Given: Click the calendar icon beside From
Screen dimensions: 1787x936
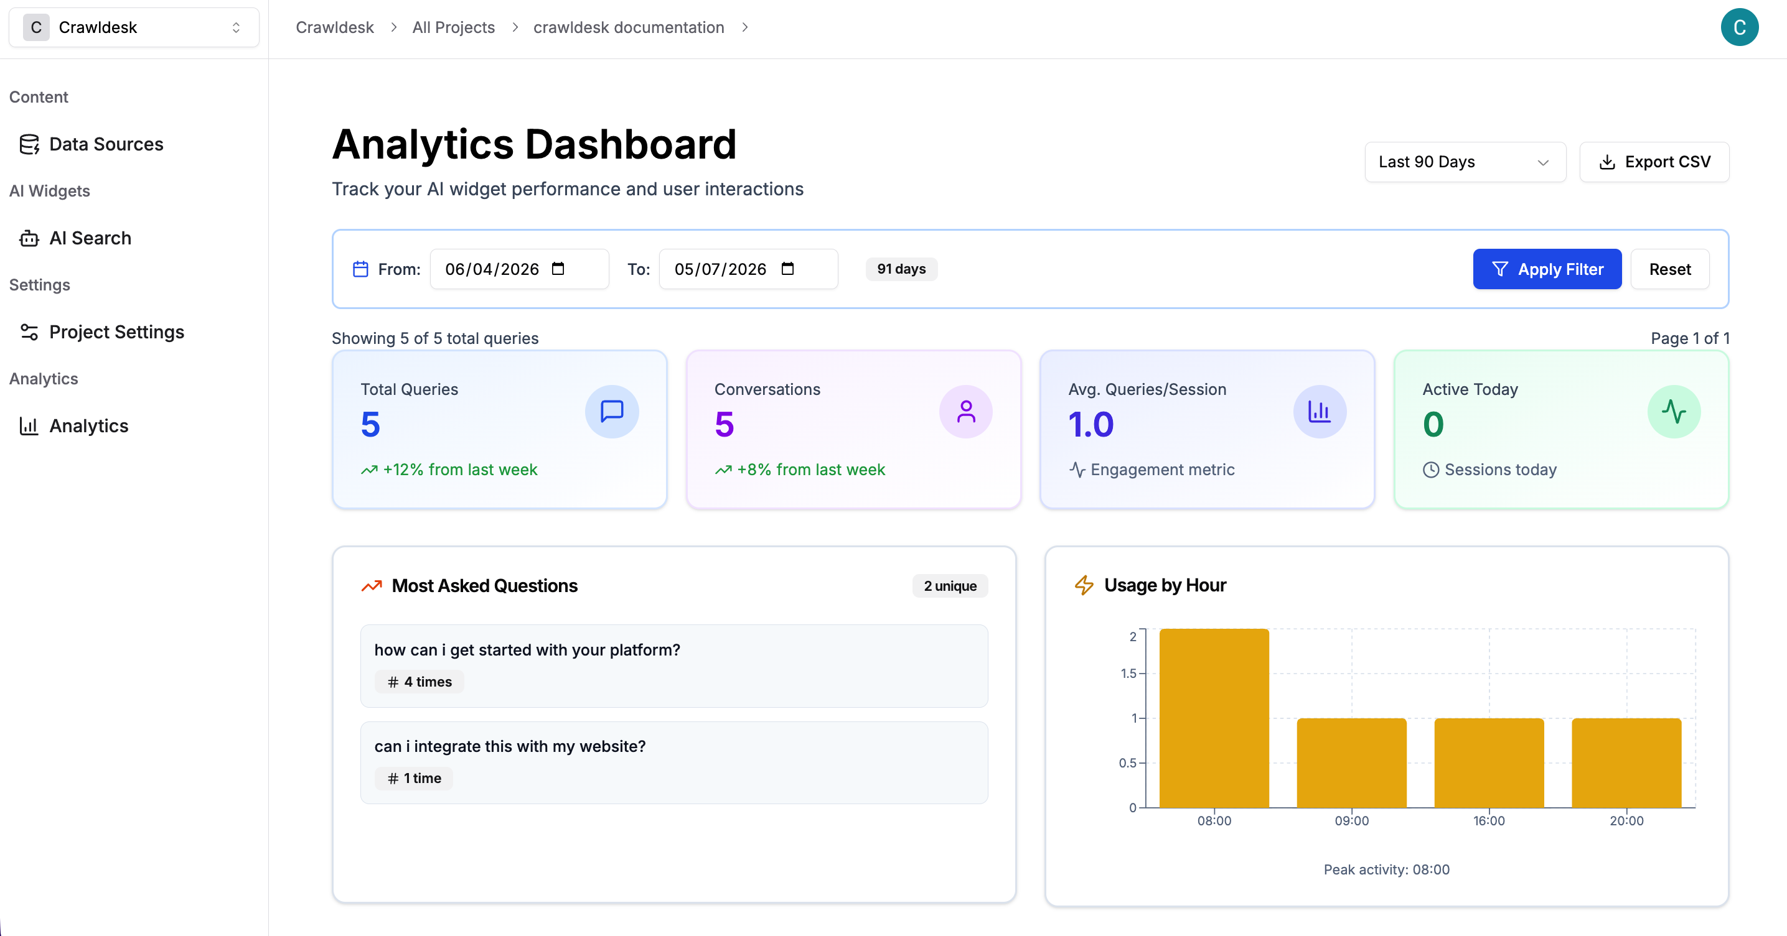Looking at the screenshot, I should tap(361, 269).
